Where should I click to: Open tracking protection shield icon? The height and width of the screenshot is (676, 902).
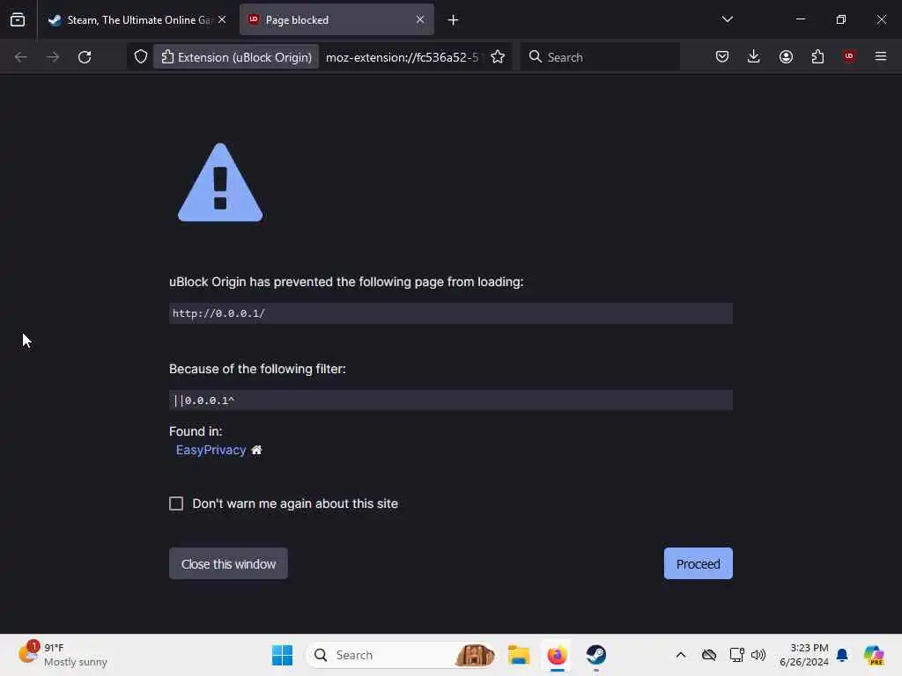tap(141, 57)
